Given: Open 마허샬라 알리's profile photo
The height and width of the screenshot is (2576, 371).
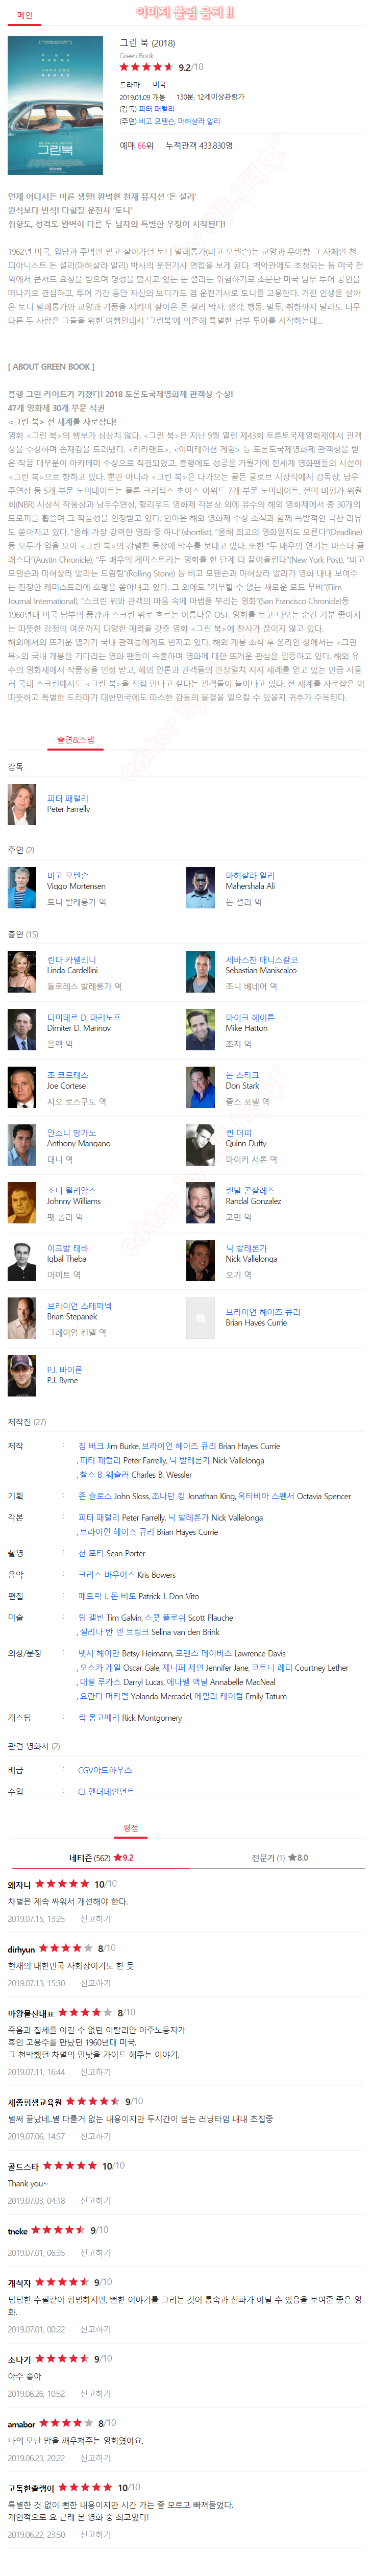Looking at the screenshot, I should pos(200,887).
